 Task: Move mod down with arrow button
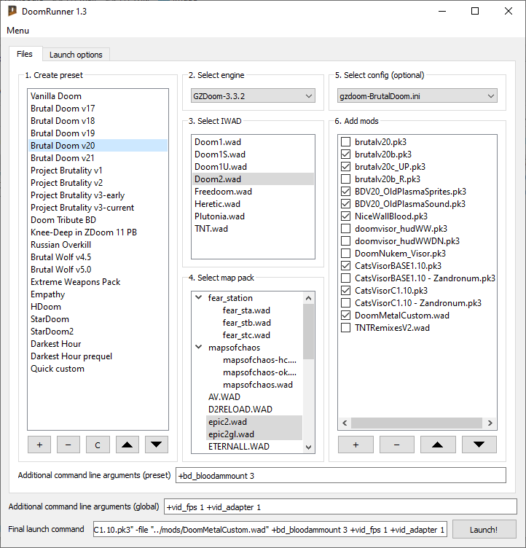pos(479,445)
